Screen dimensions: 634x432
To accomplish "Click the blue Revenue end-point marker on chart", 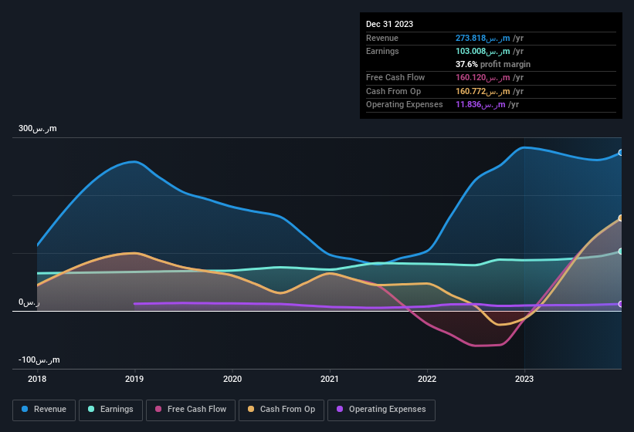I will tap(621, 153).
